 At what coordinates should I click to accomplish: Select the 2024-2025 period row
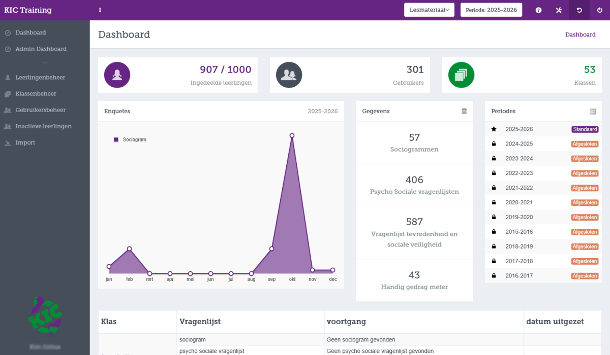pyautogui.click(x=519, y=144)
